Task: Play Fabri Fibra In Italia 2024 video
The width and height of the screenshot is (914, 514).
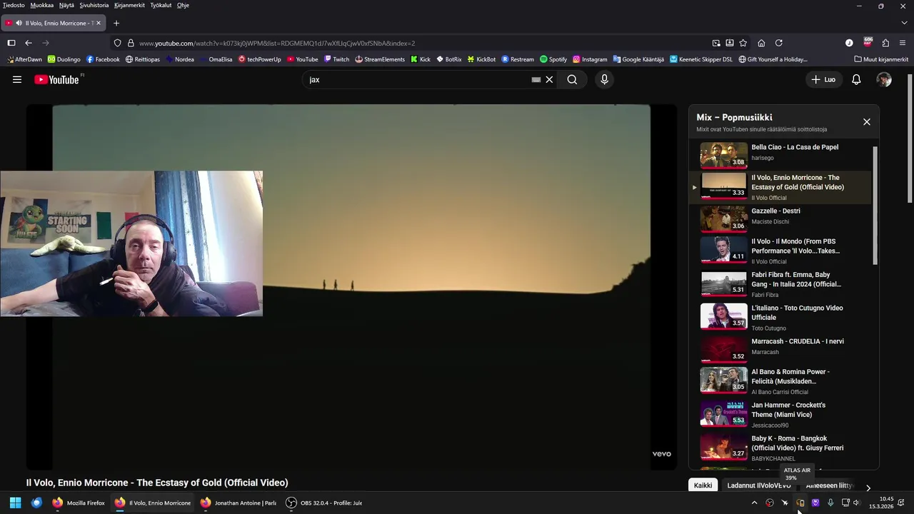Action: pos(780,284)
